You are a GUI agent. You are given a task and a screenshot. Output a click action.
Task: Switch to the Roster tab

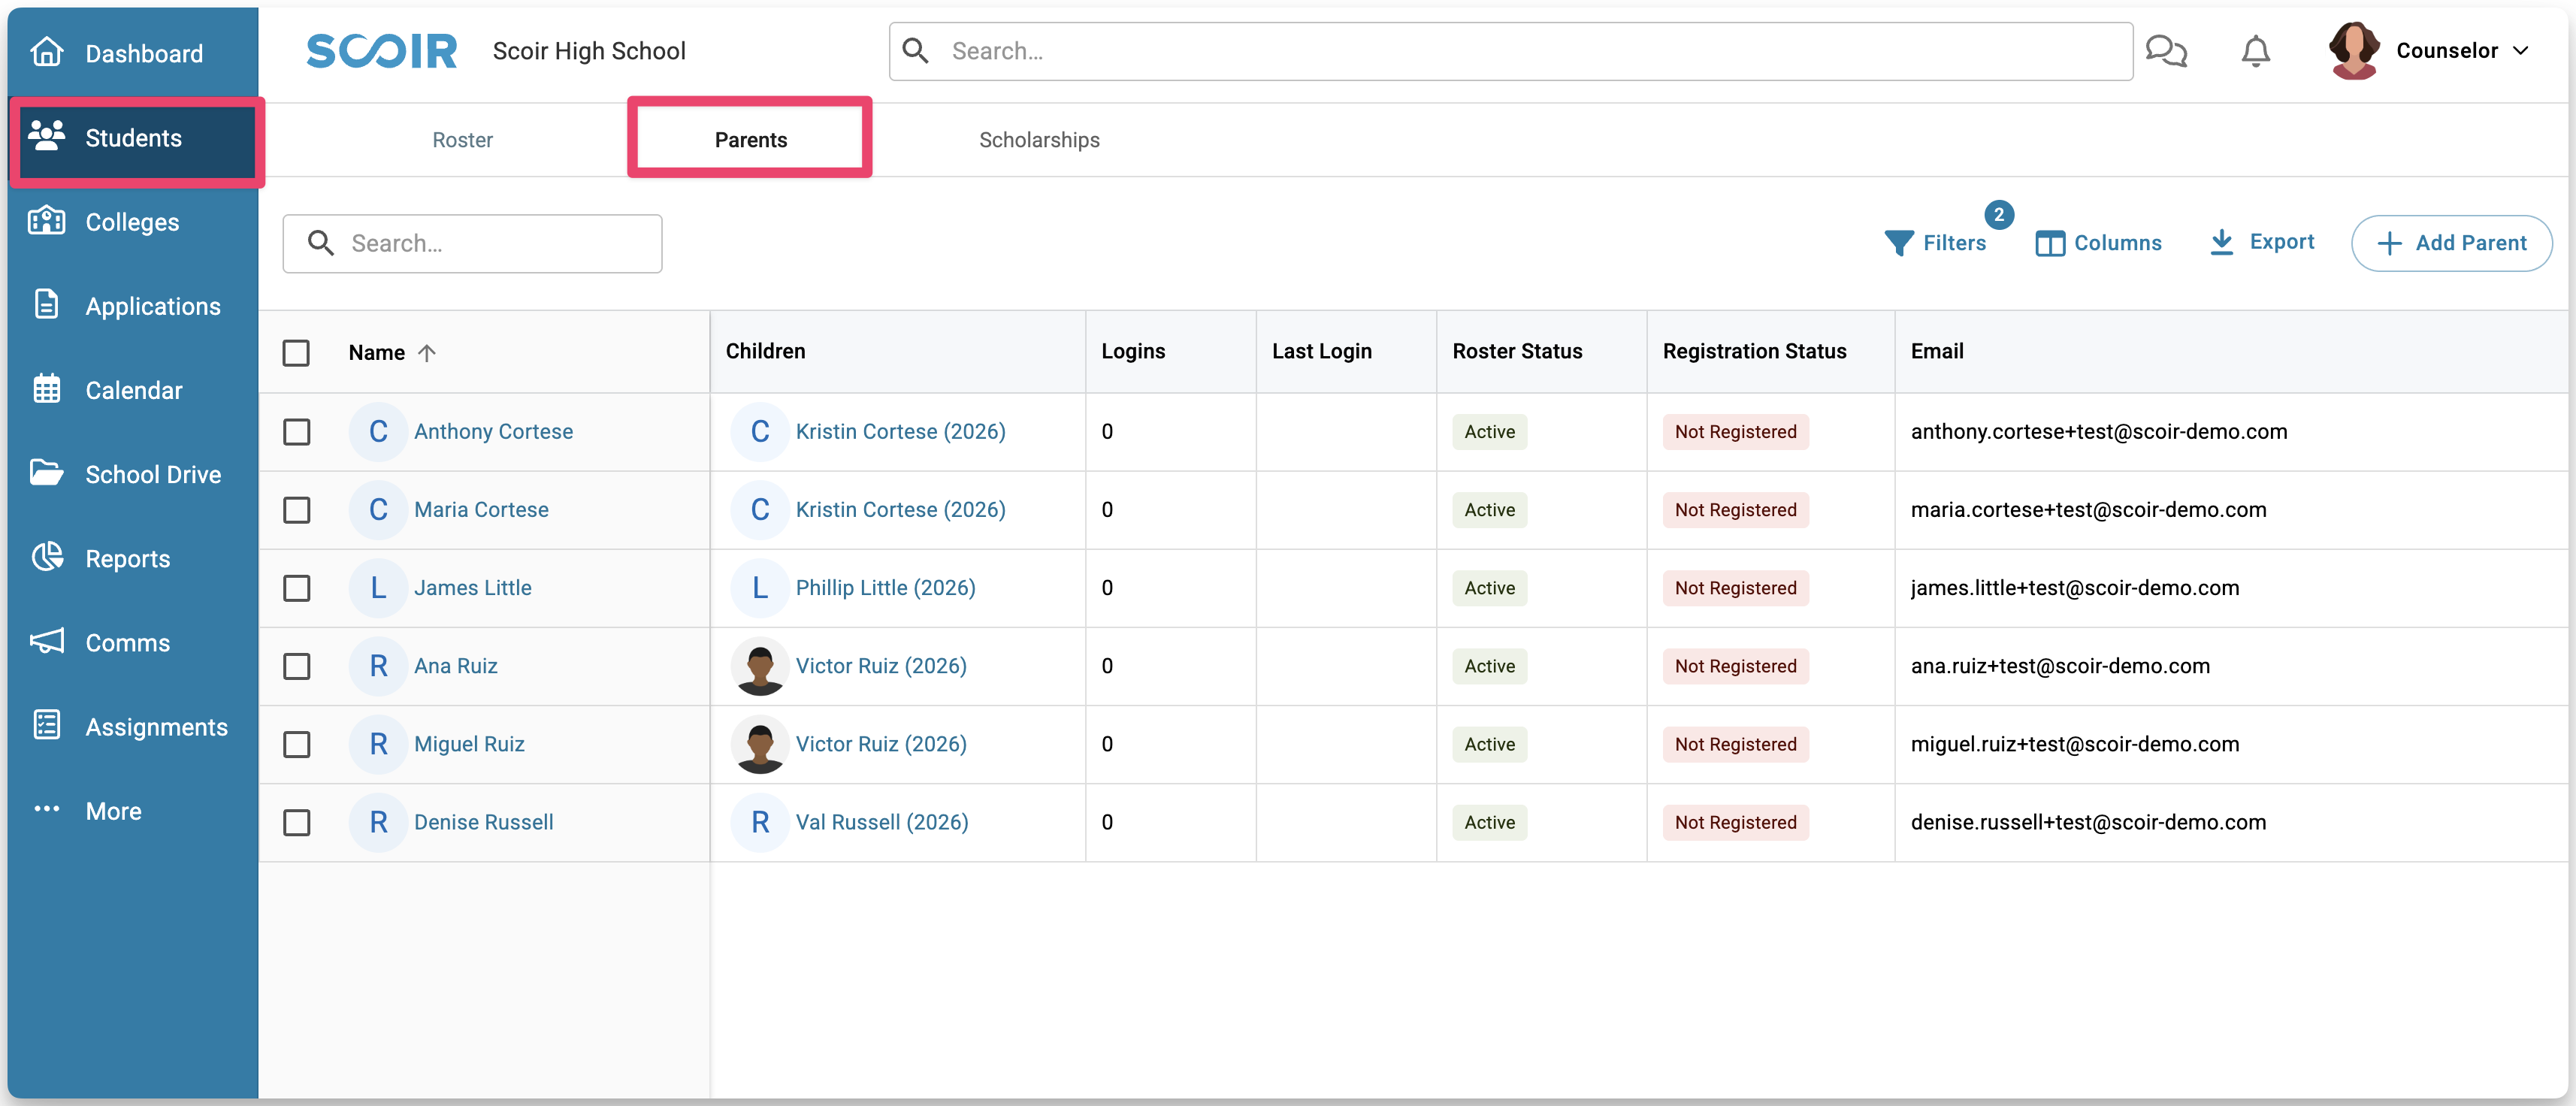(x=462, y=140)
